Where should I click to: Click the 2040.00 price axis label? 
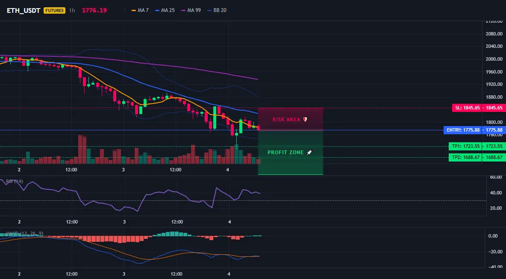(494, 46)
